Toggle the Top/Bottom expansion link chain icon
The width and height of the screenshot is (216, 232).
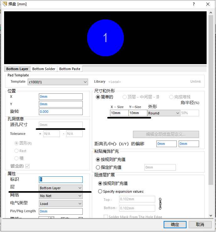click(x=160, y=204)
